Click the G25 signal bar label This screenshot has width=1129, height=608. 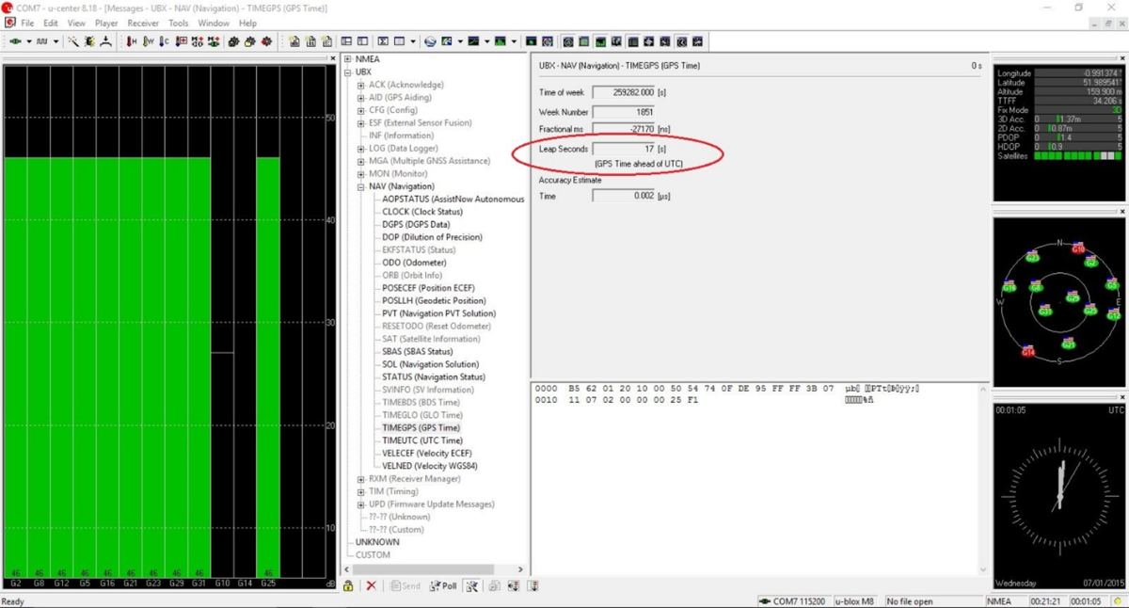tap(268, 584)
